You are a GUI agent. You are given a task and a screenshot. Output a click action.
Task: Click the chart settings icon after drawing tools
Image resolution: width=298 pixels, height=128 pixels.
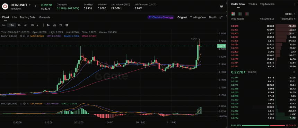click(67, 25)
